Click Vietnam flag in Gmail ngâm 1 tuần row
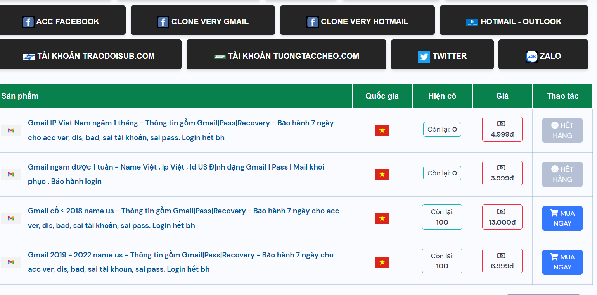Screen dimensions: 597x295 382,174
